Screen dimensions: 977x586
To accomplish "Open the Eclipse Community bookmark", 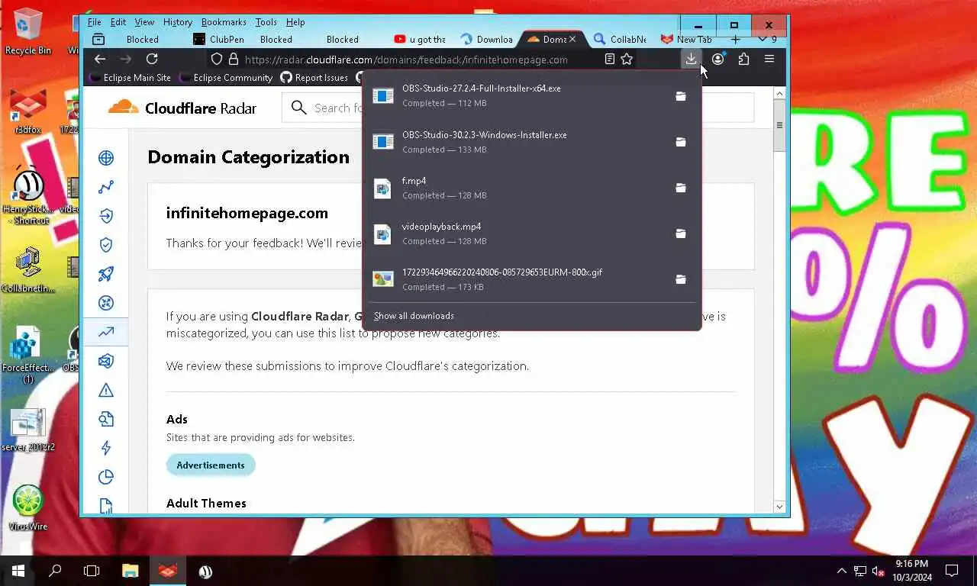I will click(226, 77).
